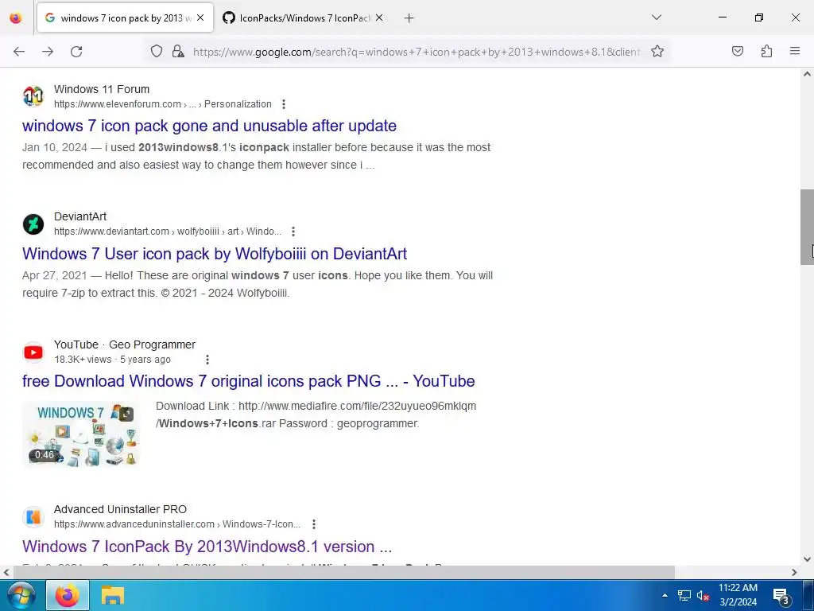The image size is (814, 611).
Task: Close the IconPacks GitHub tab
Action: click(379, 18)
